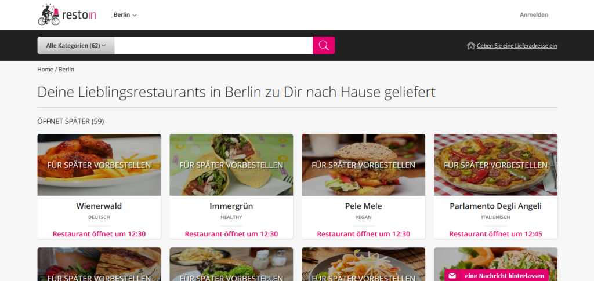Viewport: 594px width, 281px height.
Task: Expand the Alle Kategorien (62) dropdown
Action: [76, 45]
